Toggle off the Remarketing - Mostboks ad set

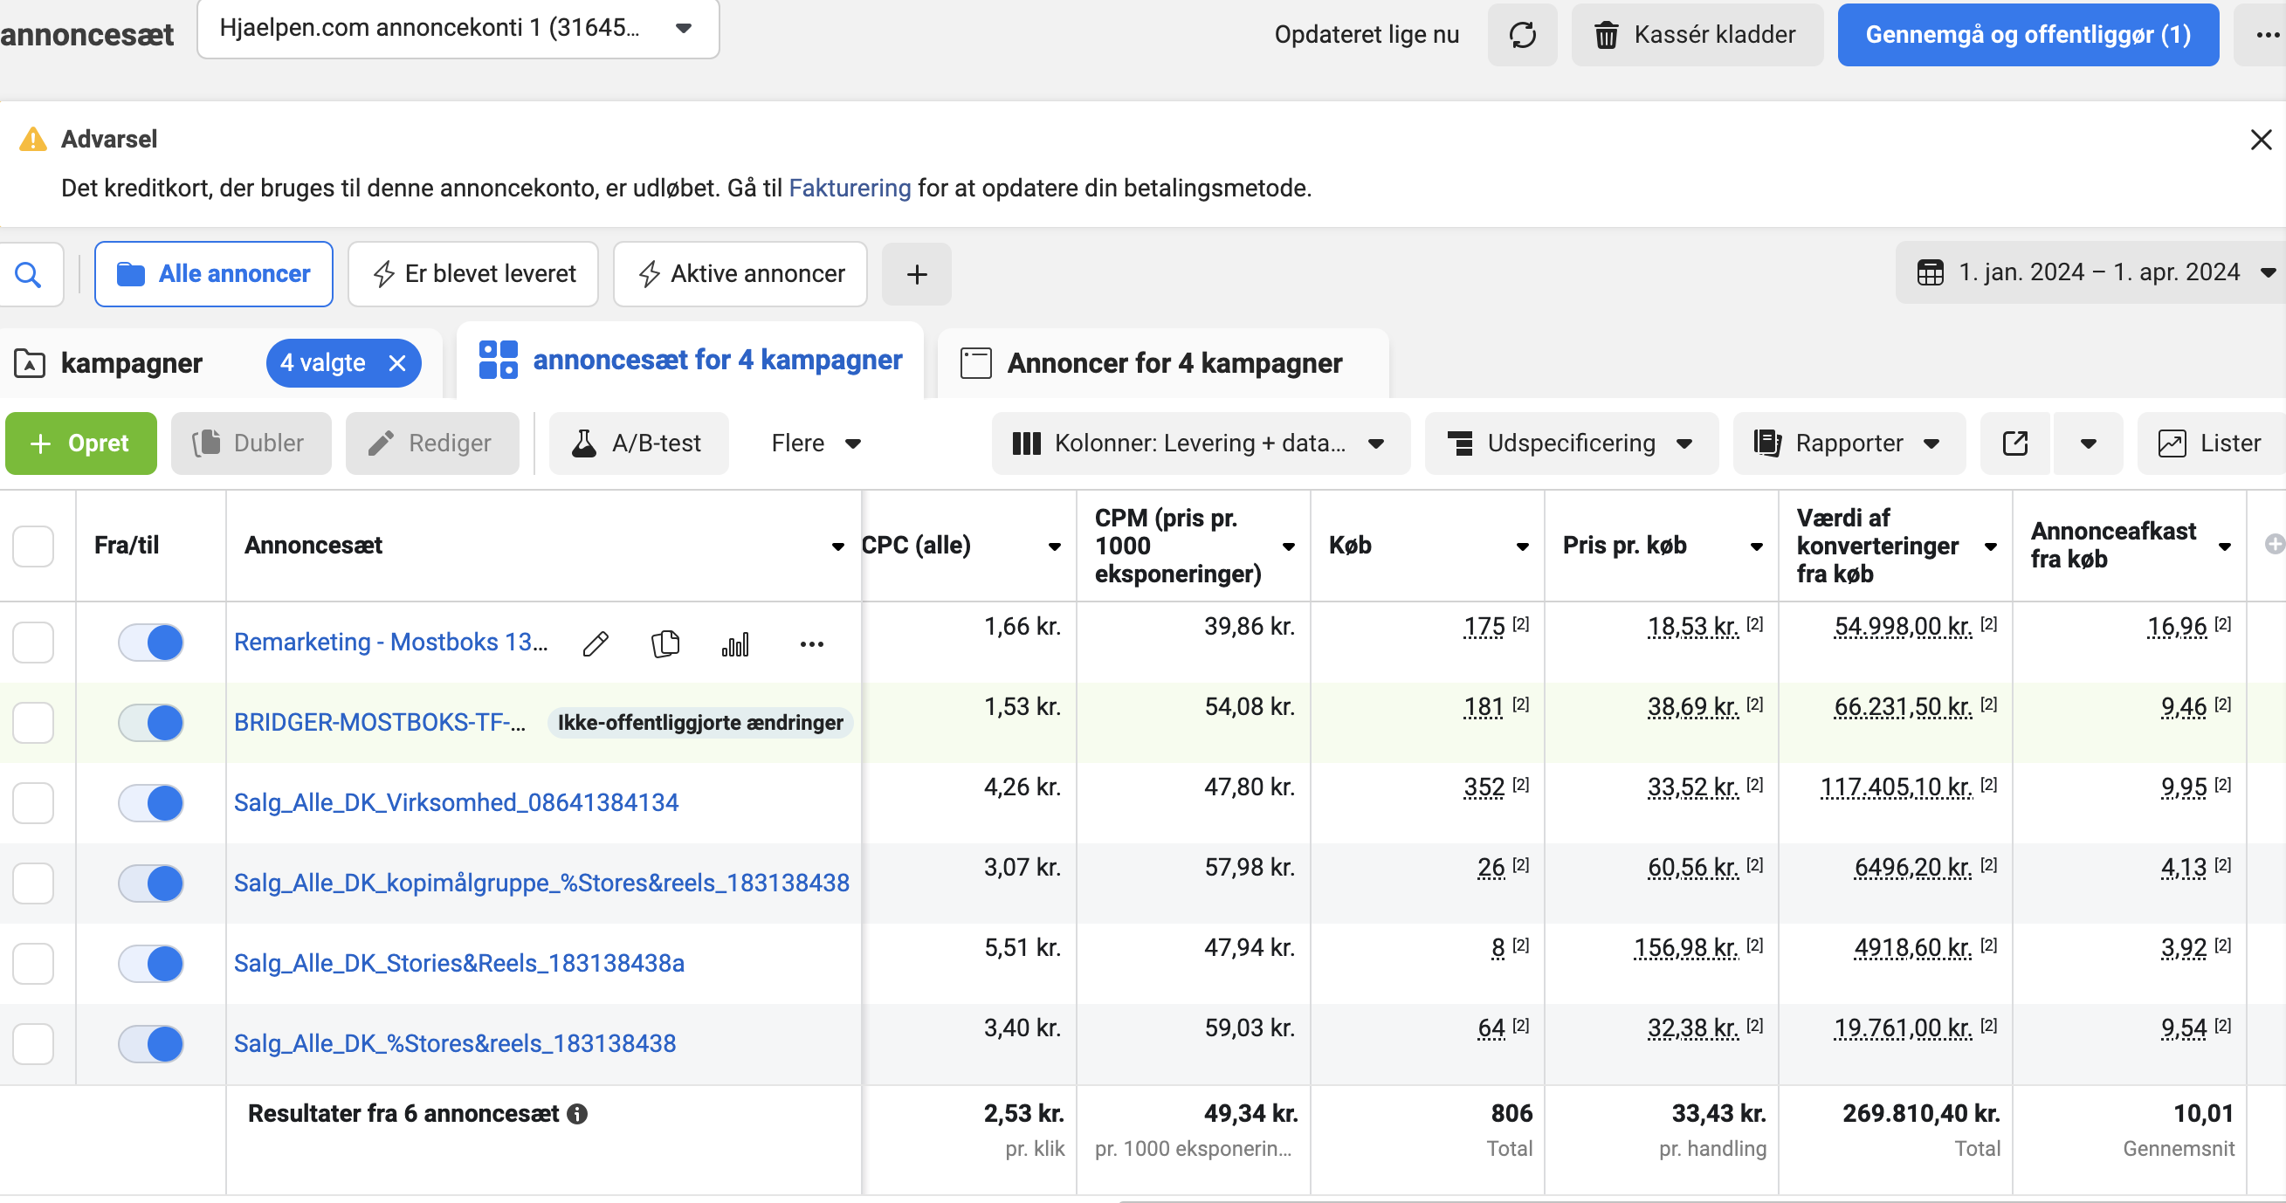(151, 643)
